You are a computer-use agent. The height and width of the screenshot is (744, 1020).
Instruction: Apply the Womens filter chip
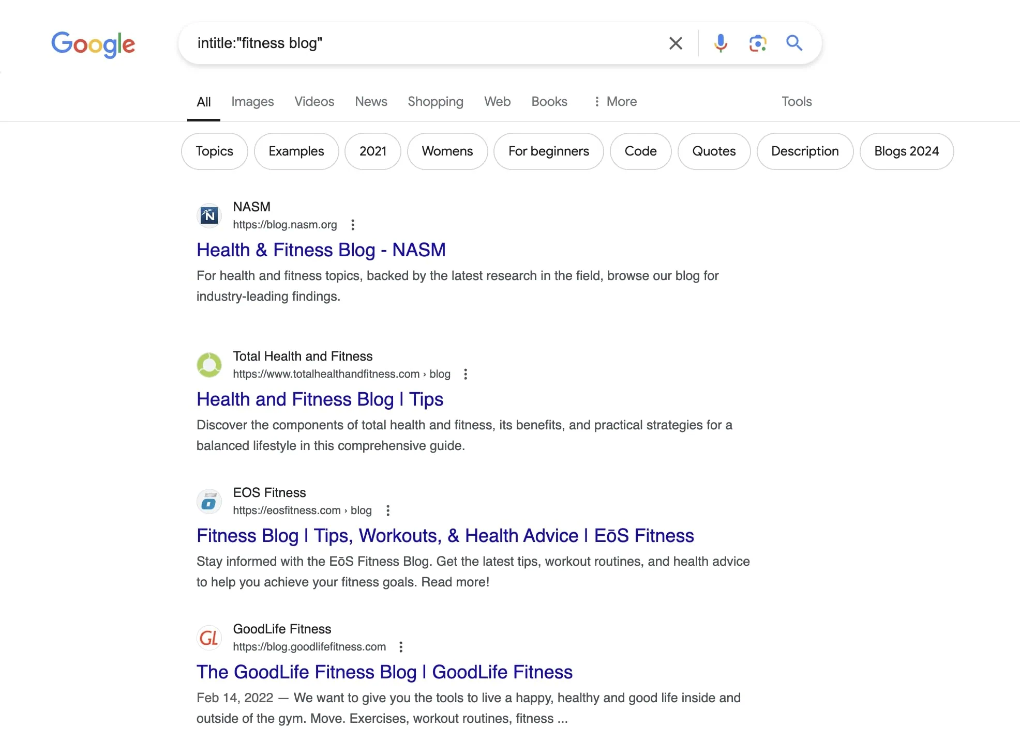tap(447, 151)
